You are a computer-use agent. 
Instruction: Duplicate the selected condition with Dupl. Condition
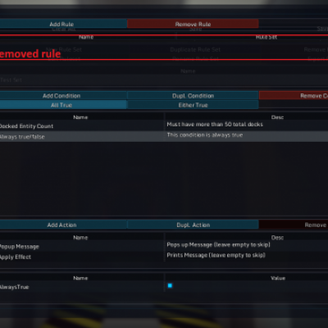coord(193,96)
